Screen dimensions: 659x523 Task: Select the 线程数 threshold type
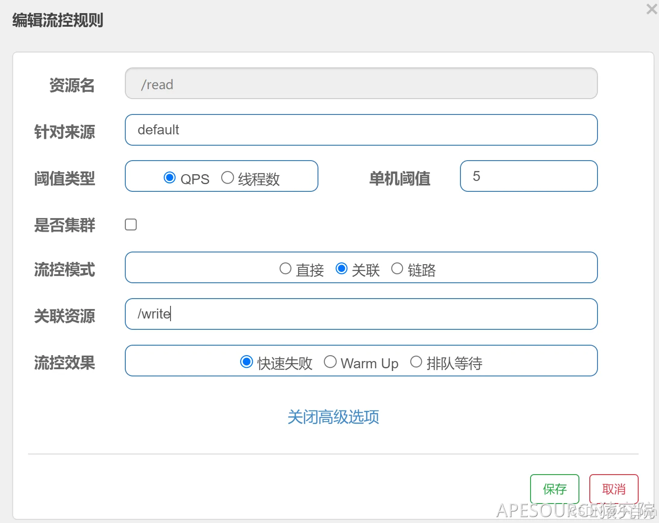[228, 178]
